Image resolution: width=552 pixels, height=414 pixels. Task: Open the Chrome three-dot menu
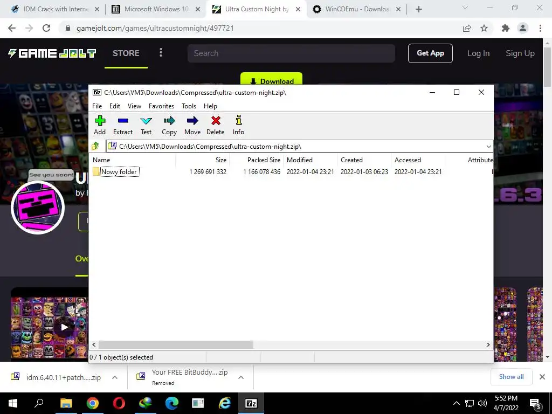pos(540,28)
